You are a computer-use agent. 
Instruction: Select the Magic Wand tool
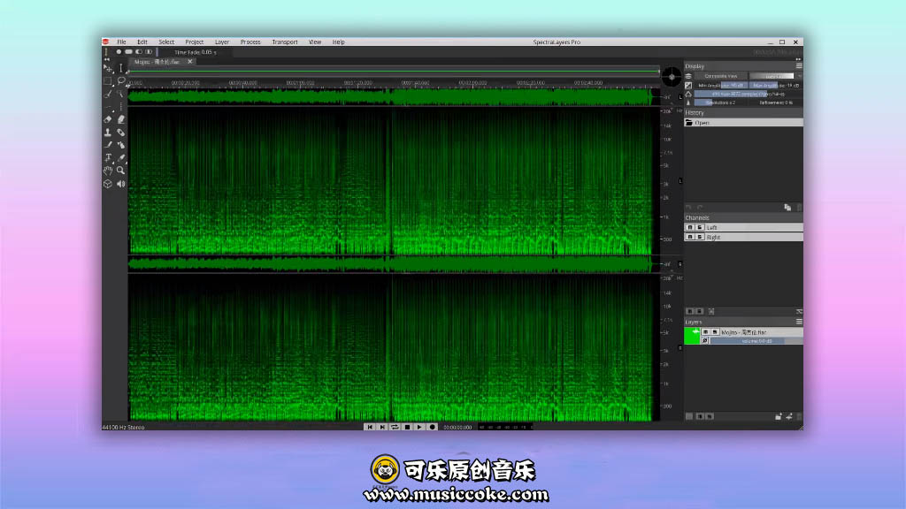click(120, 94)
